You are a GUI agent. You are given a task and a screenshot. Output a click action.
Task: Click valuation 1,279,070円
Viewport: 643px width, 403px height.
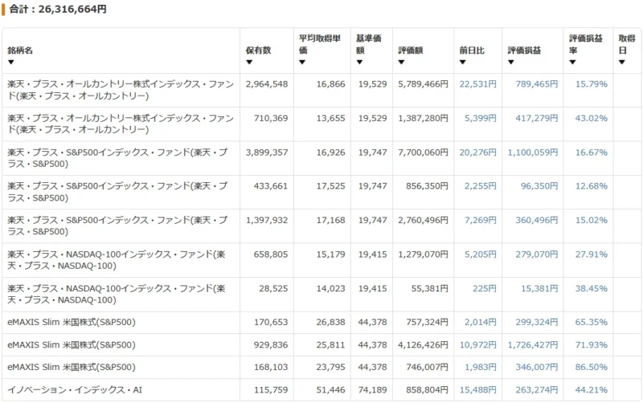(423, 254)
